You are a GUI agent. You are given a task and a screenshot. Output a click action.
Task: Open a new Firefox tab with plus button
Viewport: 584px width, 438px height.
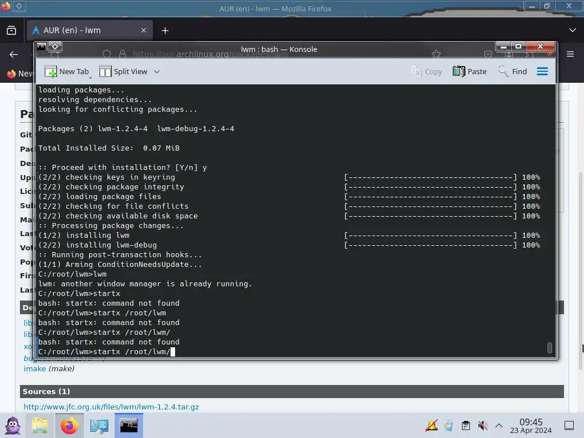tap(165, 31)
